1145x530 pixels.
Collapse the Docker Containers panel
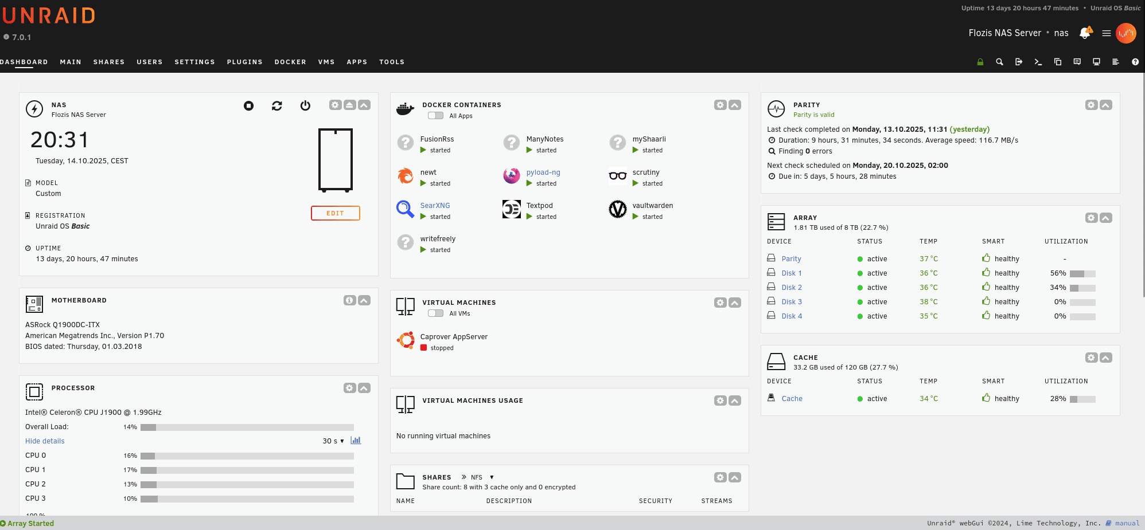click(x=735, y=105)
